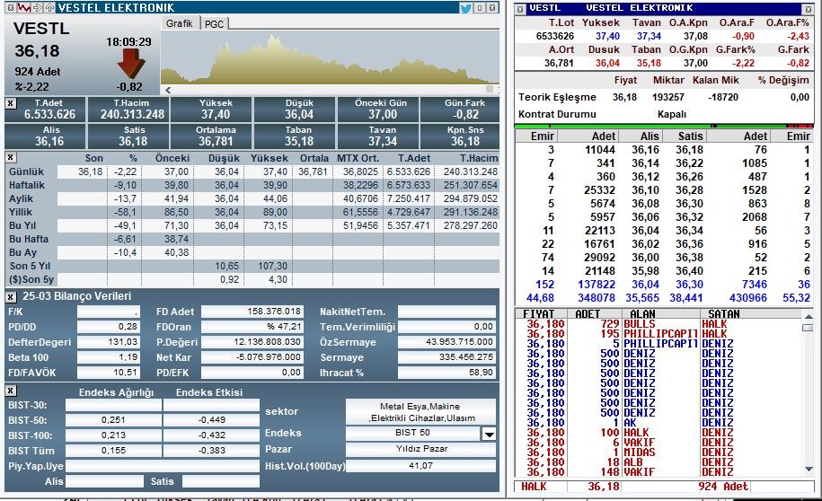This screenshot has width=822, height=501.
Task: Click the Ihracat % value 58,90
Action: [x=446, y=373]
